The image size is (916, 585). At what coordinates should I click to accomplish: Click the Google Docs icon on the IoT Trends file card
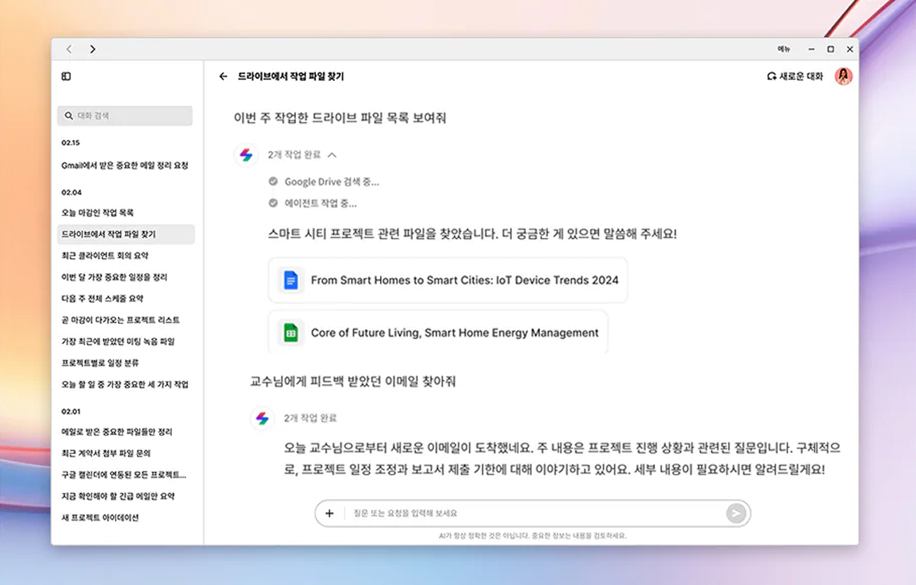[x=289, y=280]
